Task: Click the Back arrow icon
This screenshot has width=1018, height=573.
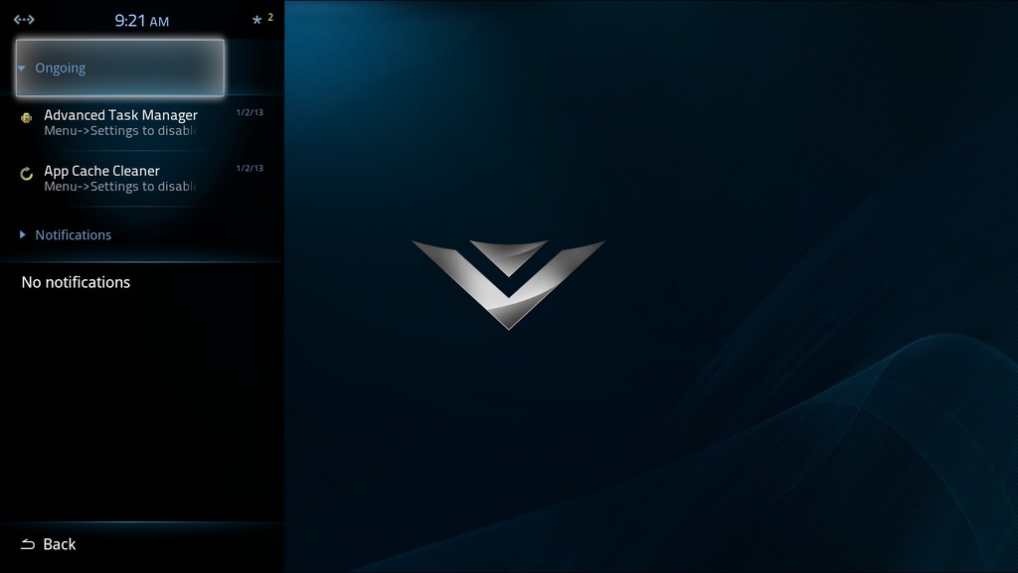Action: (27, 544)
